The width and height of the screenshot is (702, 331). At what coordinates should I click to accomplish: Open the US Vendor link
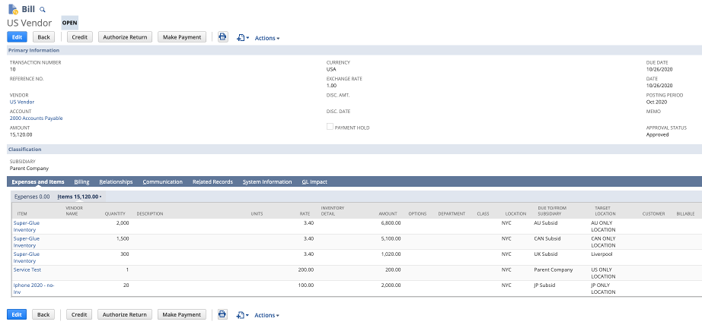click(x=23, y=101)
